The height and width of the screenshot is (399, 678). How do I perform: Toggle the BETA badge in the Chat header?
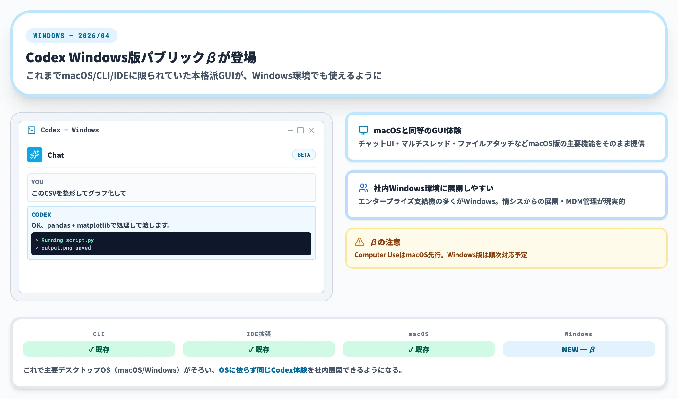pos(304,155)
